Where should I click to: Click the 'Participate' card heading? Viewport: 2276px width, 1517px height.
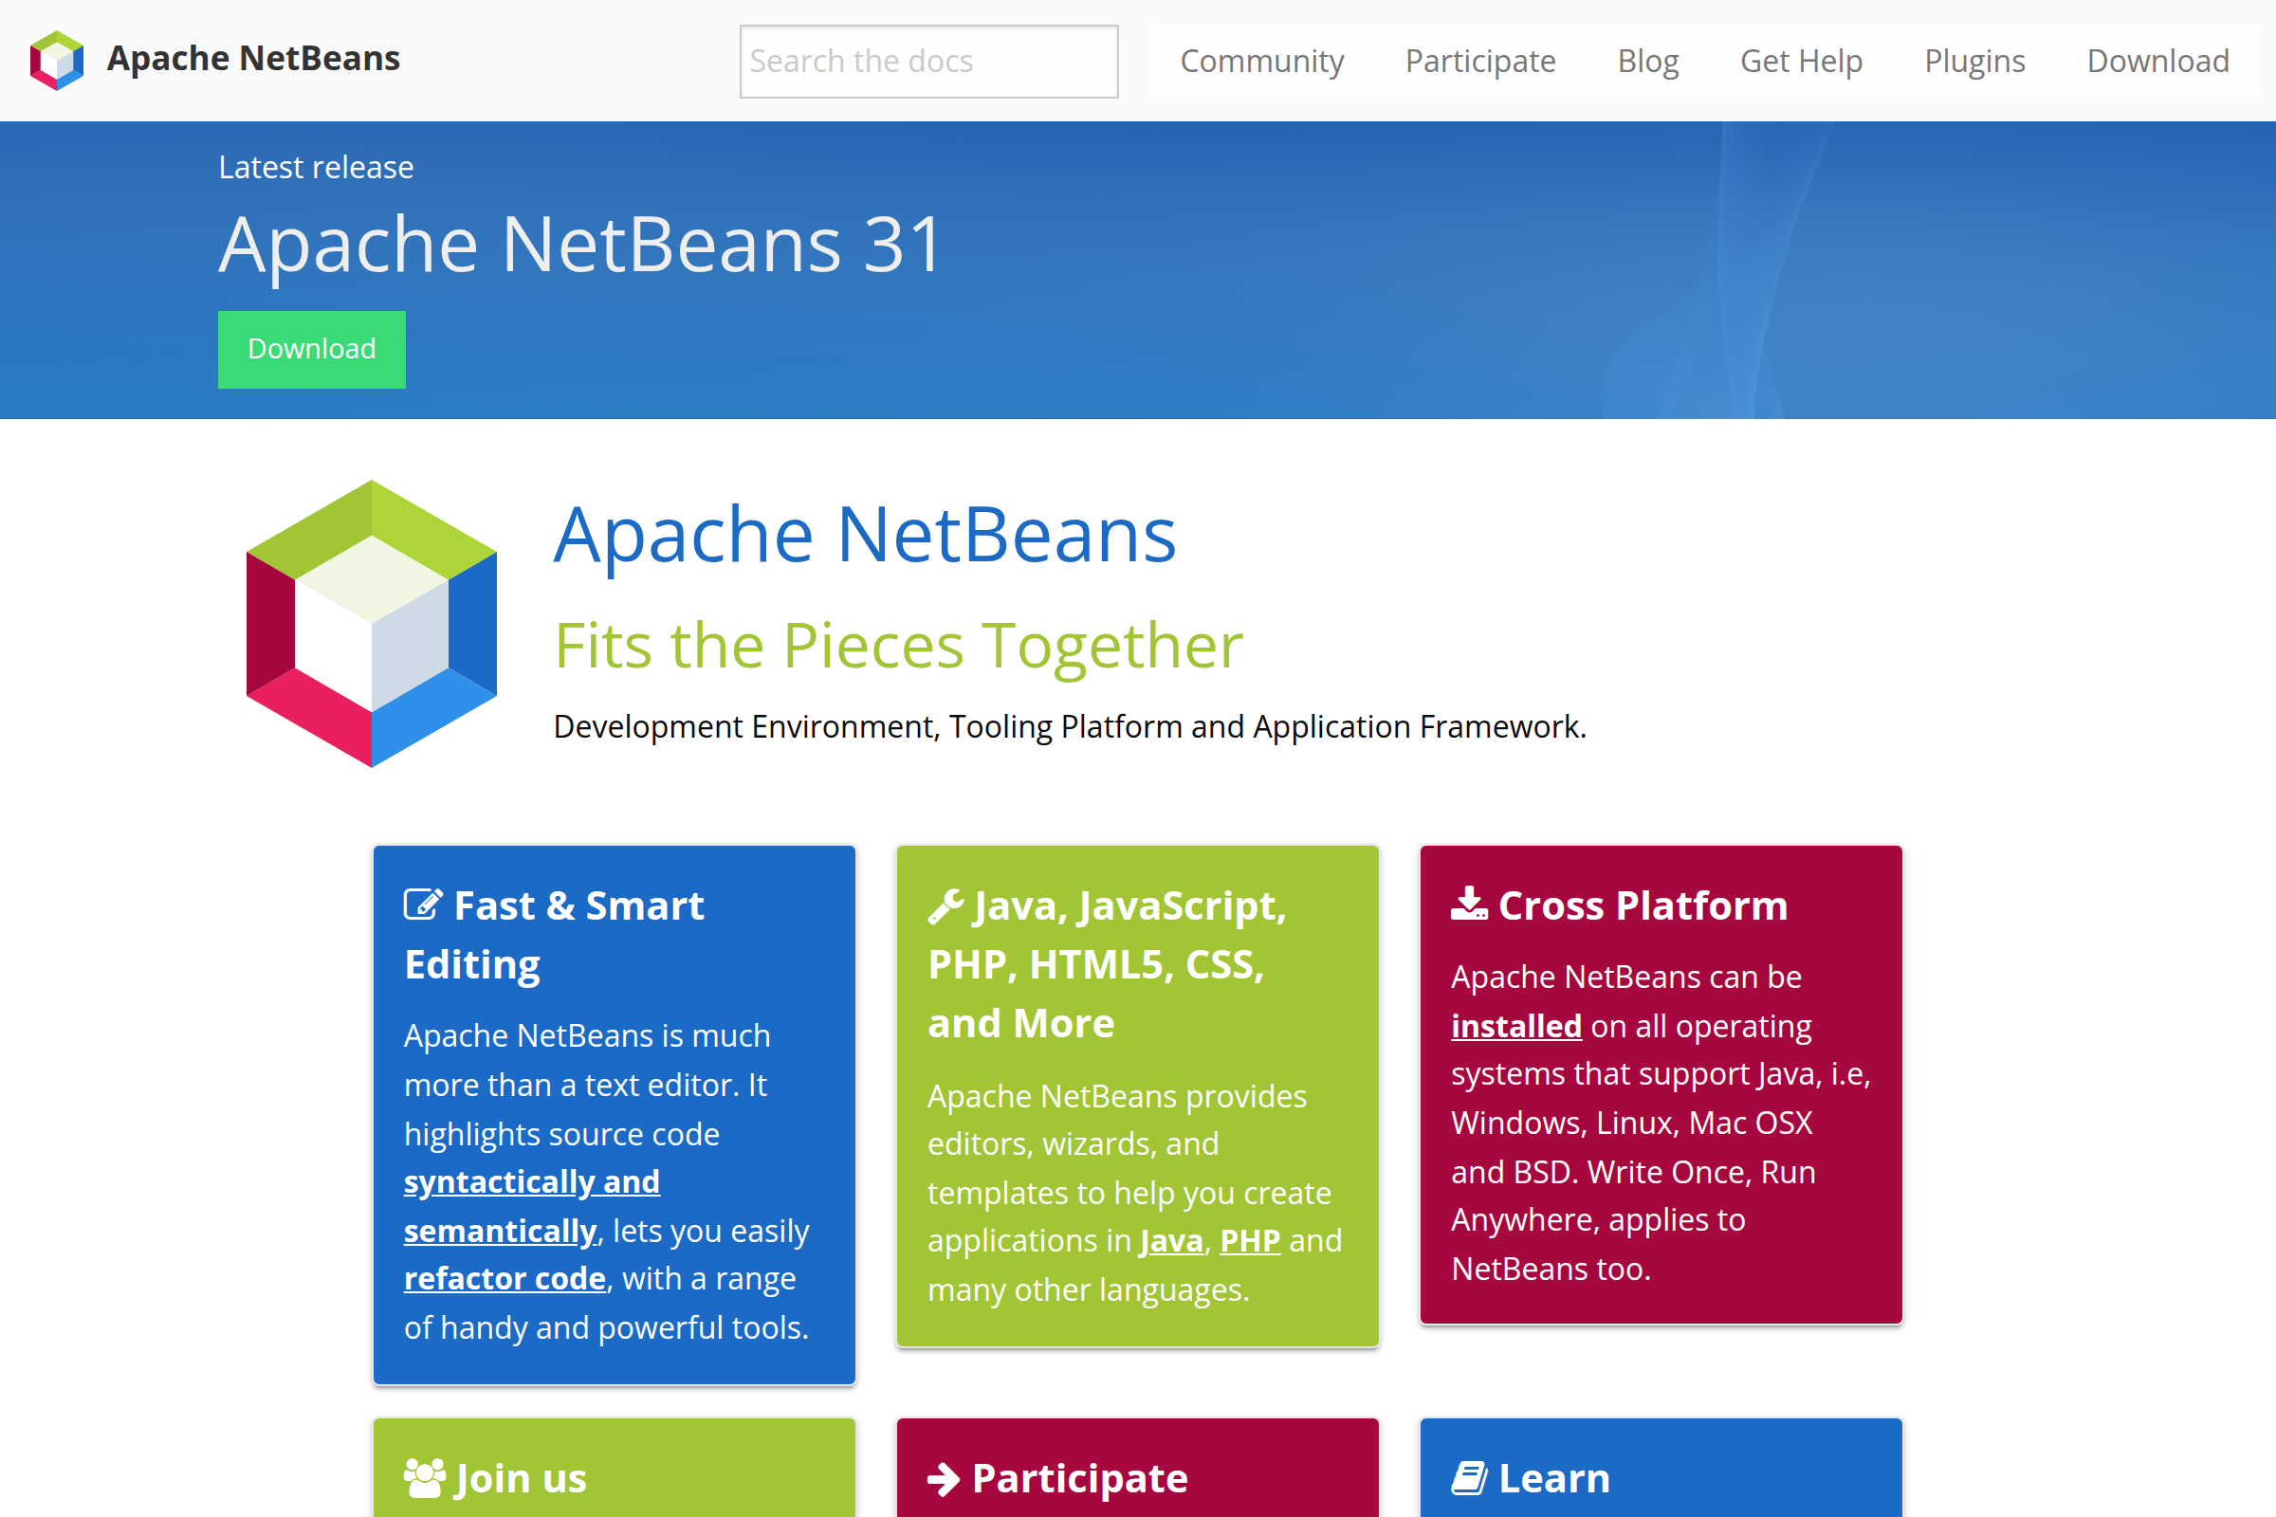1080,1478
